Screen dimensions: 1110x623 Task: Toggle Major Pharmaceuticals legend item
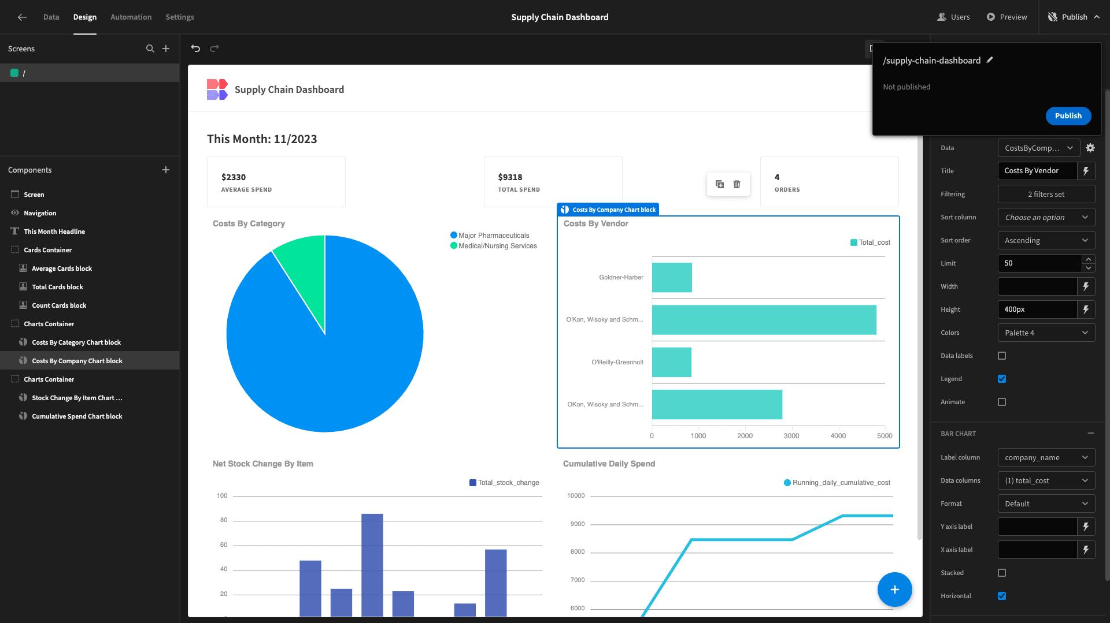coord(490,236)
